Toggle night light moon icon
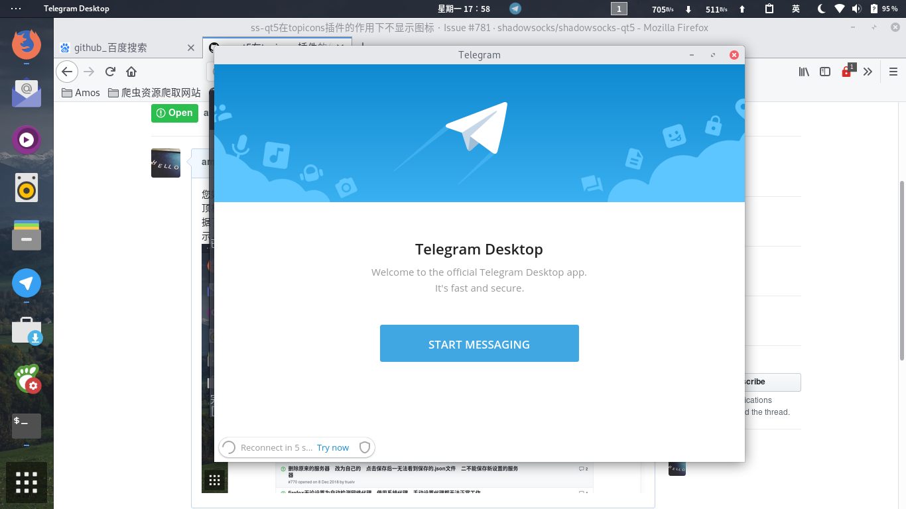Screen dimensions: 906x509 click(x=822, y=9)
